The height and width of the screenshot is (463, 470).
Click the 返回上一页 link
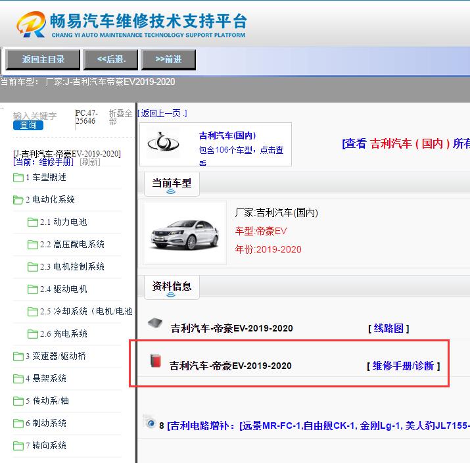coord(162,113)
